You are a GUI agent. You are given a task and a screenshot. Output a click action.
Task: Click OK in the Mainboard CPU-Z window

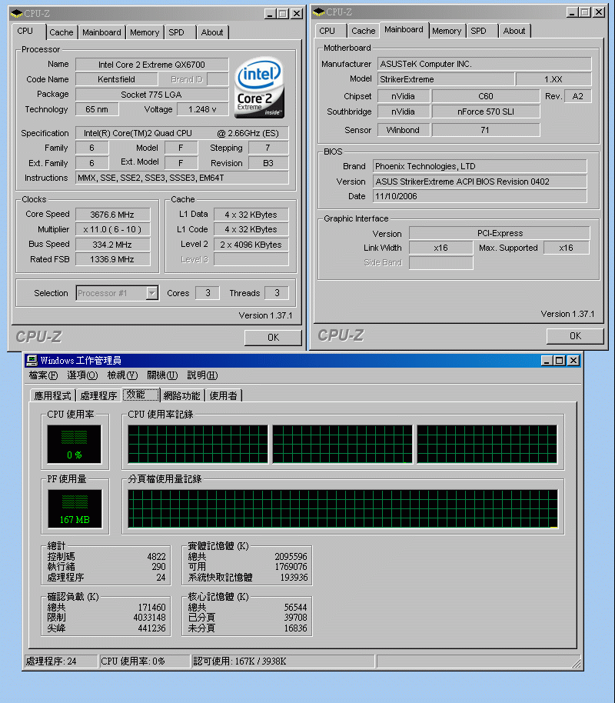point(575,336)
